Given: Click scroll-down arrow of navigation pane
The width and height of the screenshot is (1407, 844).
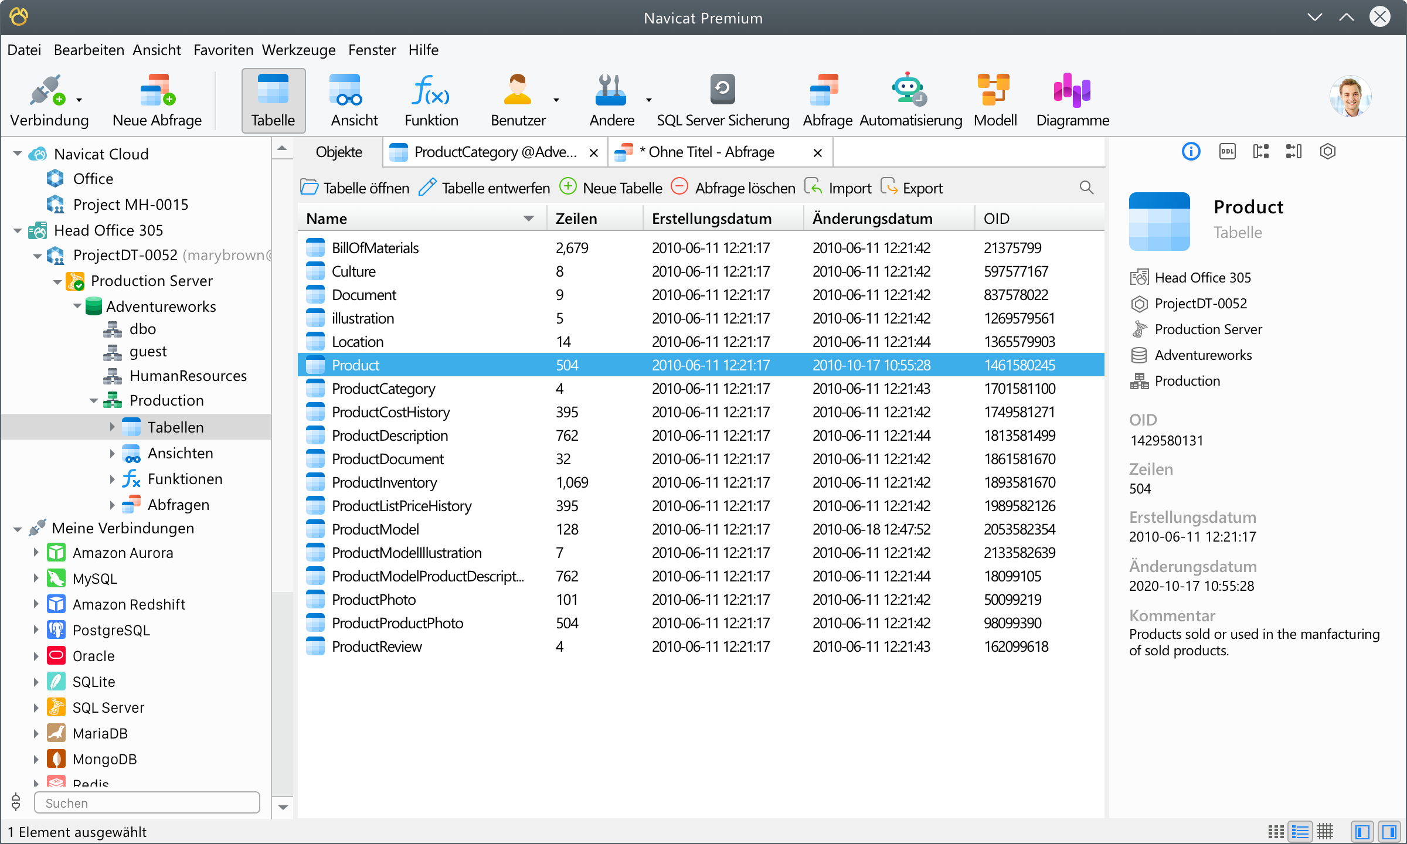Looking at the screenshot, I should pos(283,808).
